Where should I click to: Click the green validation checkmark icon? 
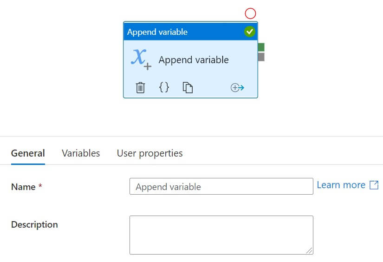pos(250,32)
